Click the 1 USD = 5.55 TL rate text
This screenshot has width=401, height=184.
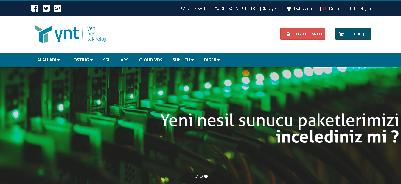193,9
